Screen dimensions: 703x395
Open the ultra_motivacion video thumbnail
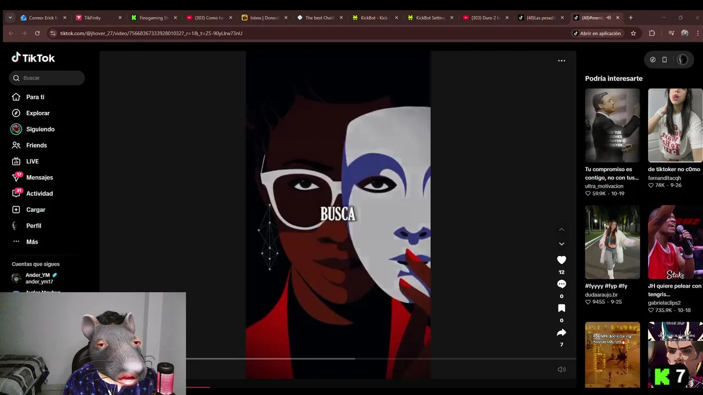point(612,125)
